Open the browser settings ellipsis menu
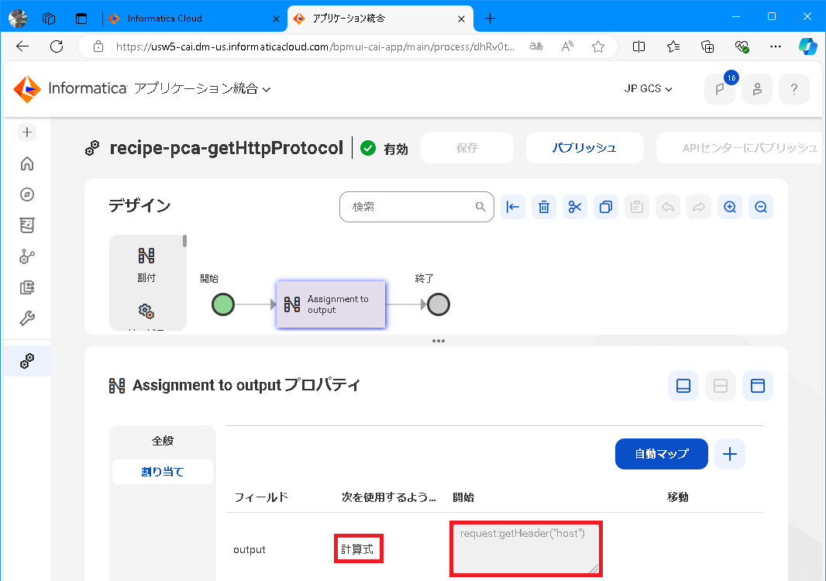 coord(775,46)
